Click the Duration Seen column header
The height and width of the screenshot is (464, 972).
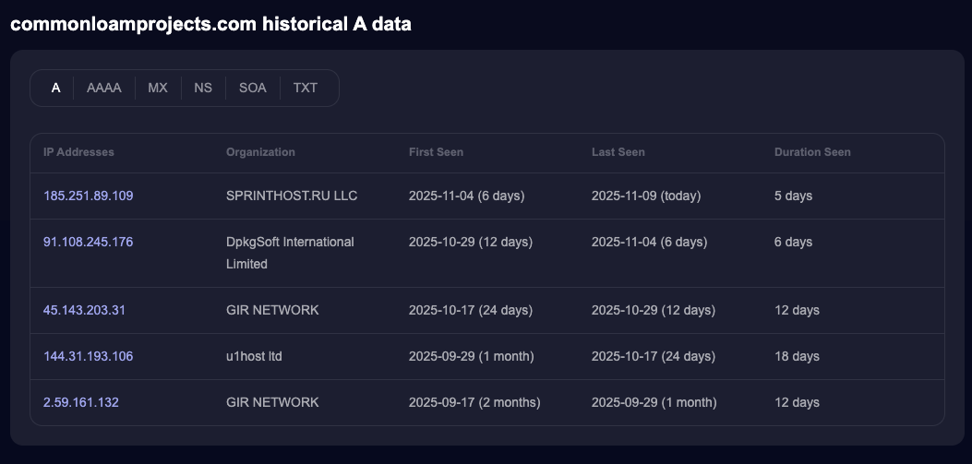tap(812, 152)
